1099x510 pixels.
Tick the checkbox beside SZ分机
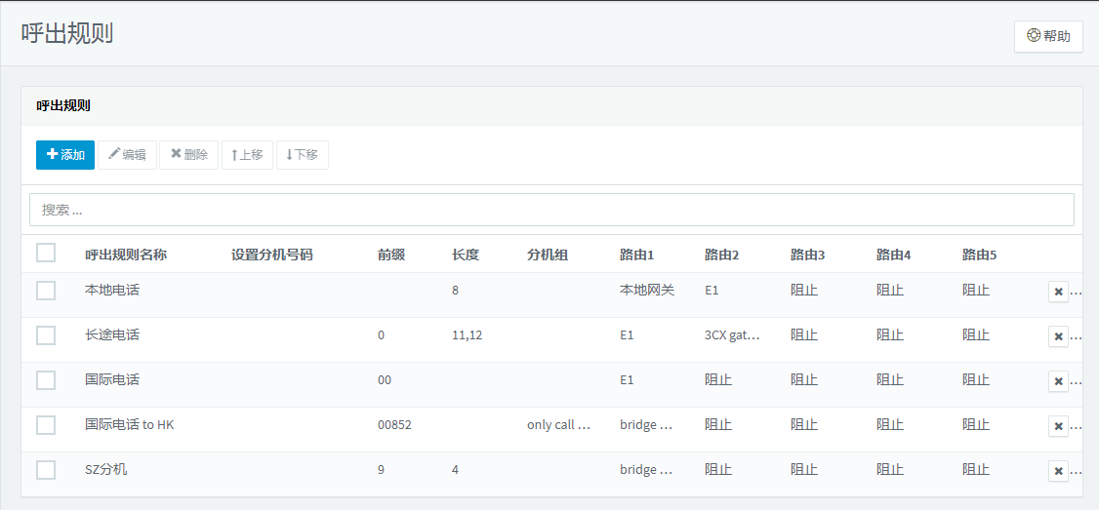46,469
